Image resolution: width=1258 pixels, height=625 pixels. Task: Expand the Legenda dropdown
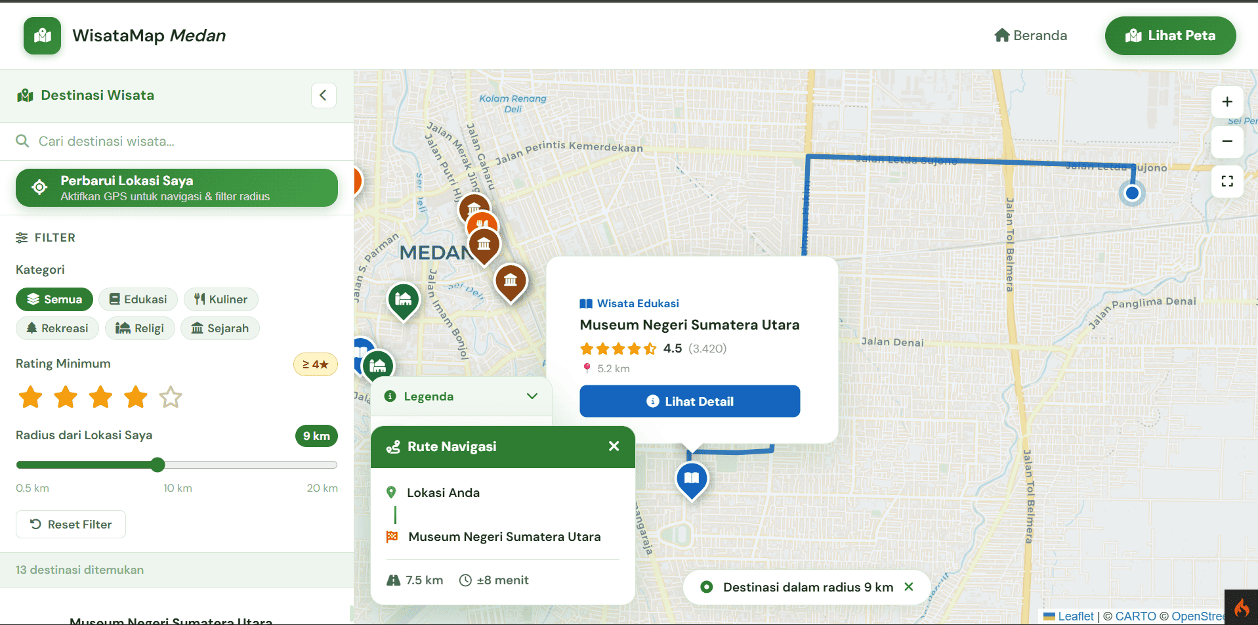click(x=461, y=397)
